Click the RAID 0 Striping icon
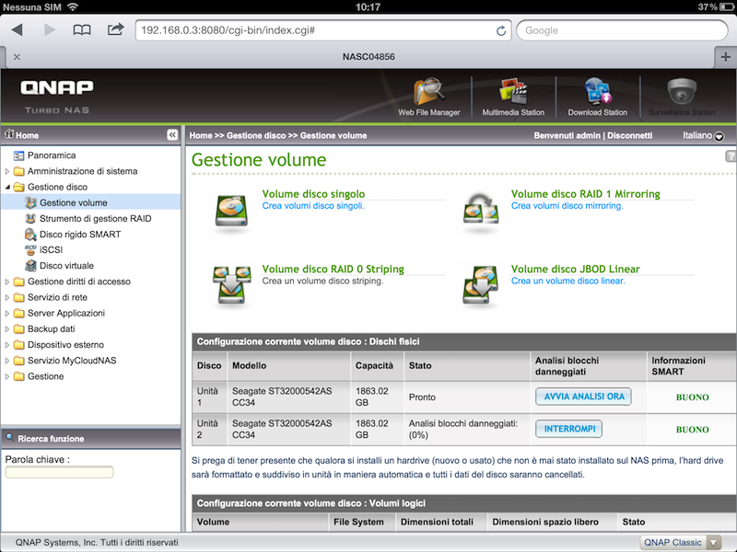 [x=231, y=284]
